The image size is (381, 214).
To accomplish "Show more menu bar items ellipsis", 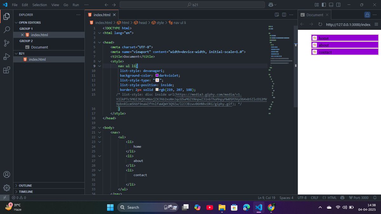I will 87,5.
